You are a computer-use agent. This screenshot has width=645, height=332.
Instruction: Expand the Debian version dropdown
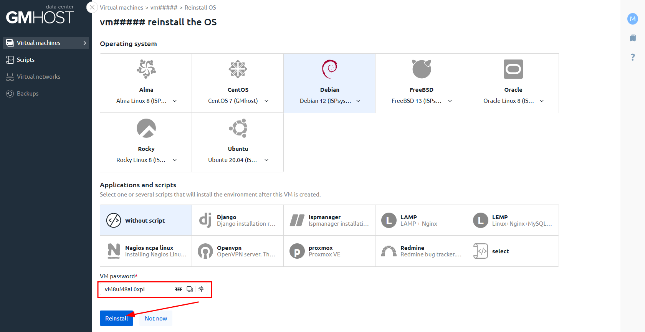coord(358,101)
